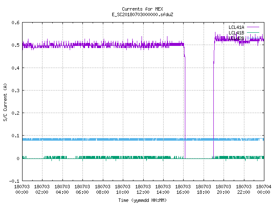Image resolution: width=272 pixels, height=204 pixels.
Task: Click the y-axis tick value 0.3
Action: point(15,91)
